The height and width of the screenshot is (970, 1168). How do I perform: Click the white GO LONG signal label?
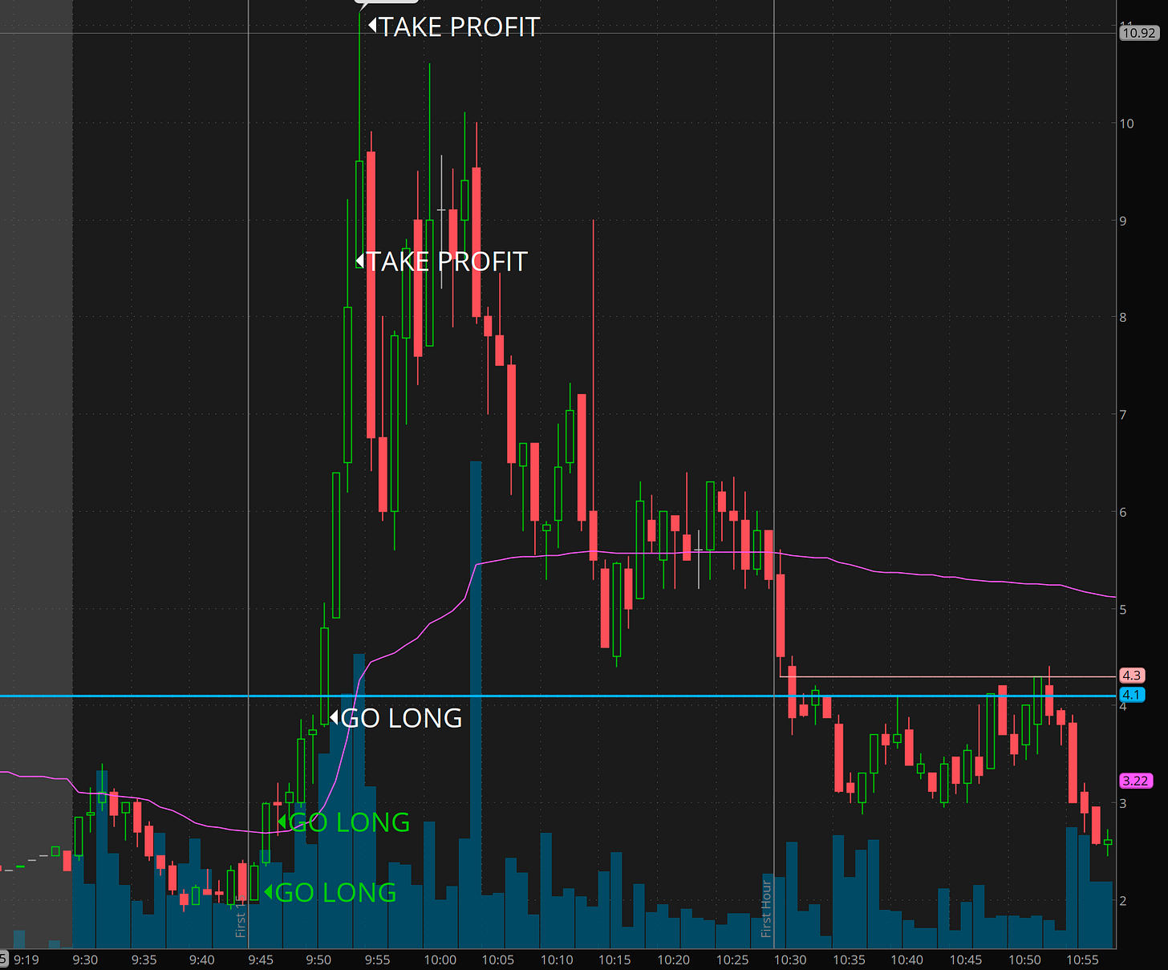tap(396, 718)
